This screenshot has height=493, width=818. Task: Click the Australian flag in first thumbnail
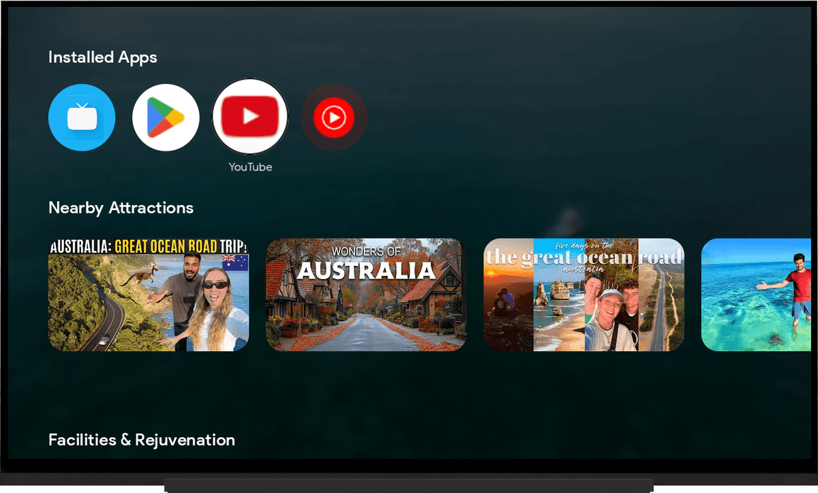pyautogui.click(x=235, y=263)
